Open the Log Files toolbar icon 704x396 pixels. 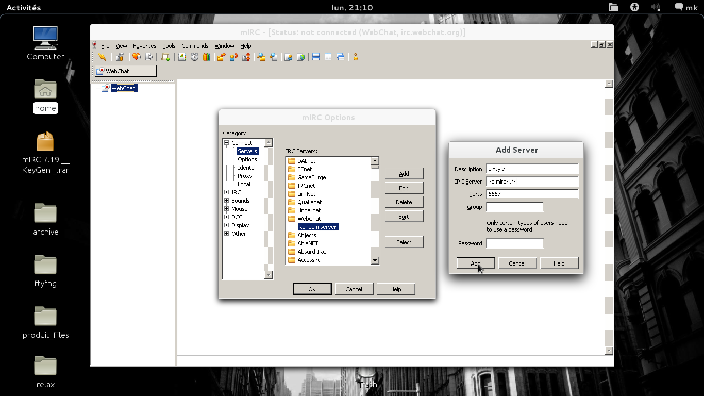pos(274,57)
